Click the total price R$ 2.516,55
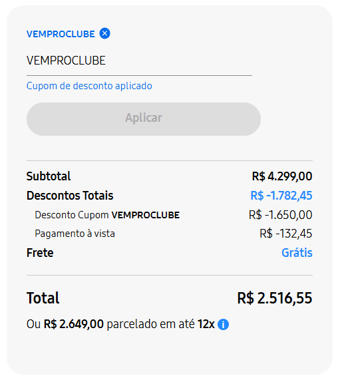Viewport: 338px width, 388px height. [275, 298]
